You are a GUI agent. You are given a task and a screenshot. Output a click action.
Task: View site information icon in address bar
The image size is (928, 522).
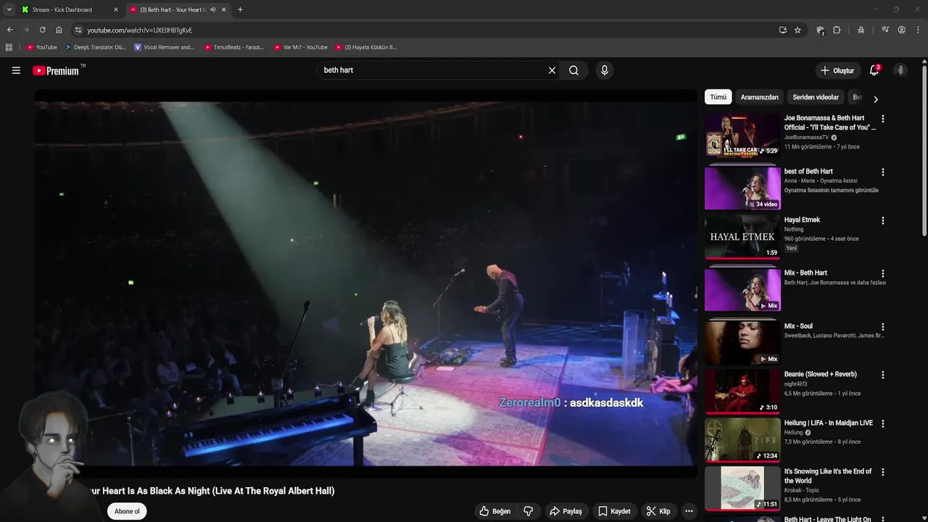click(78, 30)
